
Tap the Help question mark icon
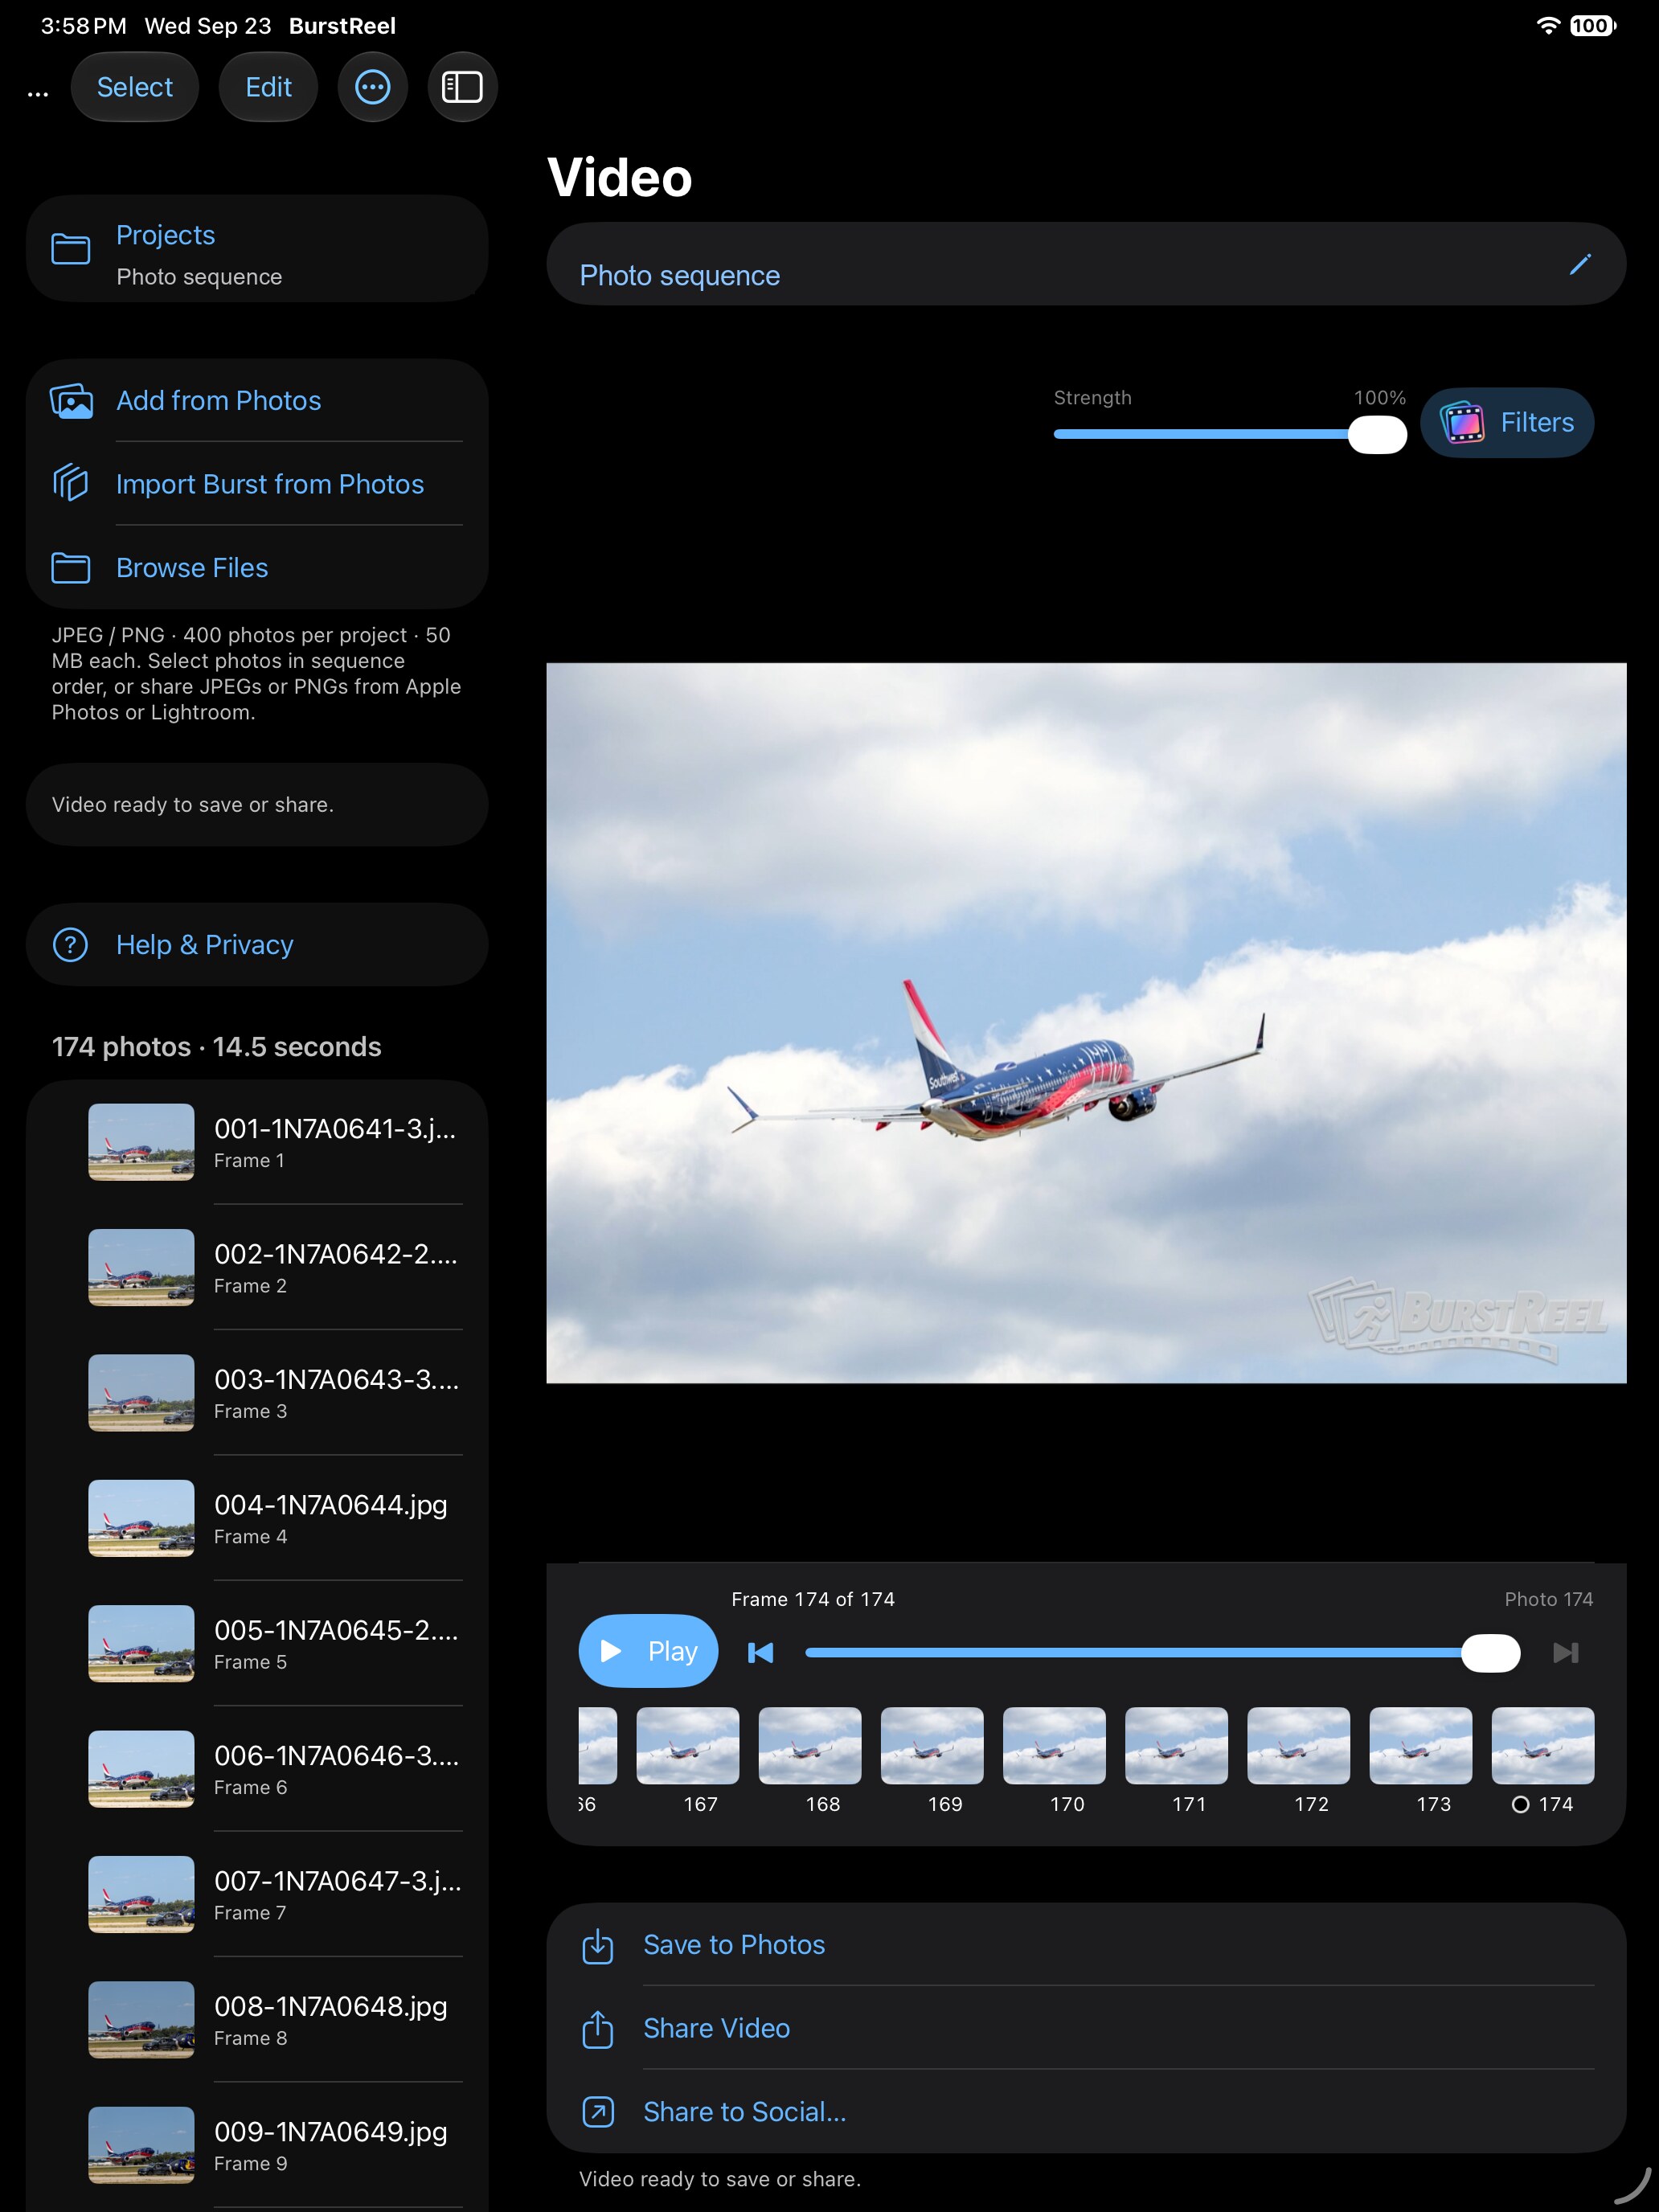tap(70, 945)
